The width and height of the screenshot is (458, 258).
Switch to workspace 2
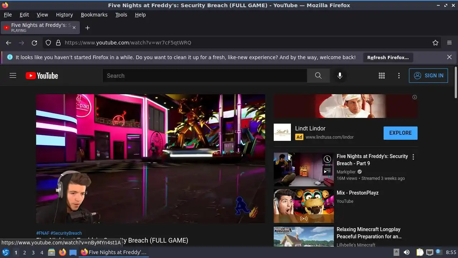[x=24, y=253]
